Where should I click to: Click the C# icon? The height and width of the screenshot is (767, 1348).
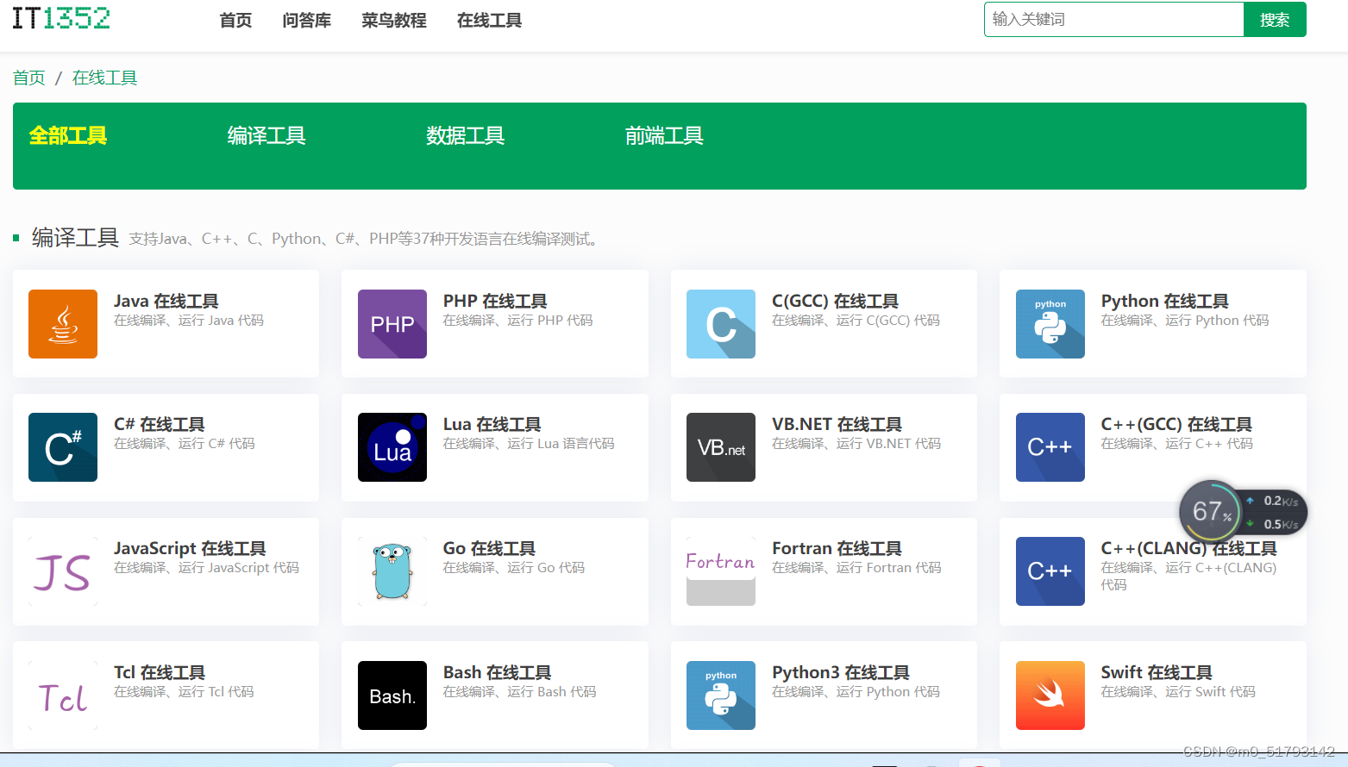click(63, 447)
